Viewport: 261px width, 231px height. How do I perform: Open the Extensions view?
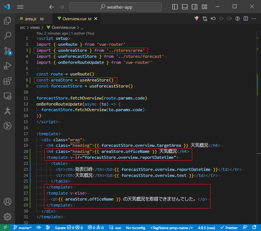[x=8, y=81]
